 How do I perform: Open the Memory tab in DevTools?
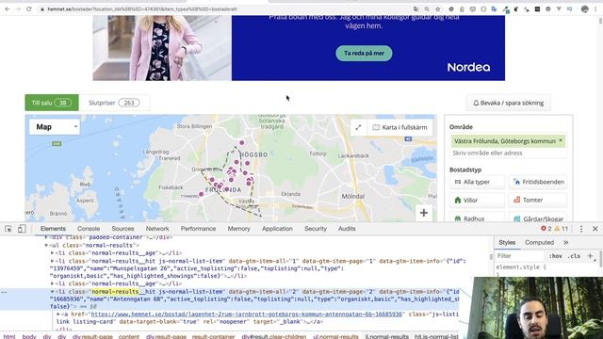point(238,229)
